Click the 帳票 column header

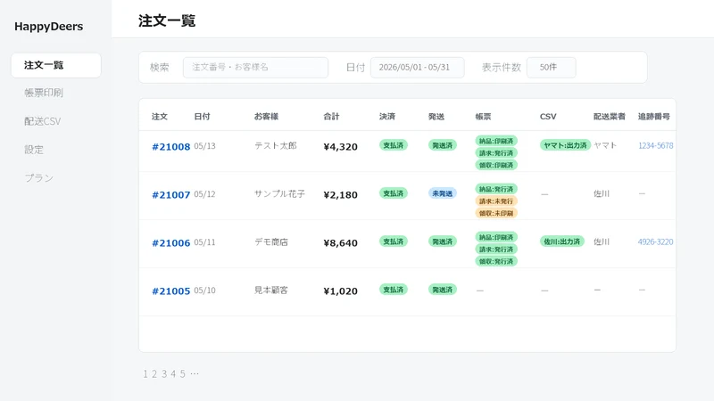(x=483, y=117)
